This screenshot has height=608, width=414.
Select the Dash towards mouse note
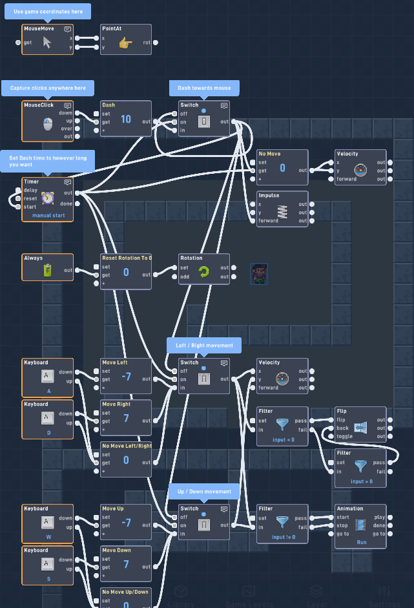[x=204, y=88]
